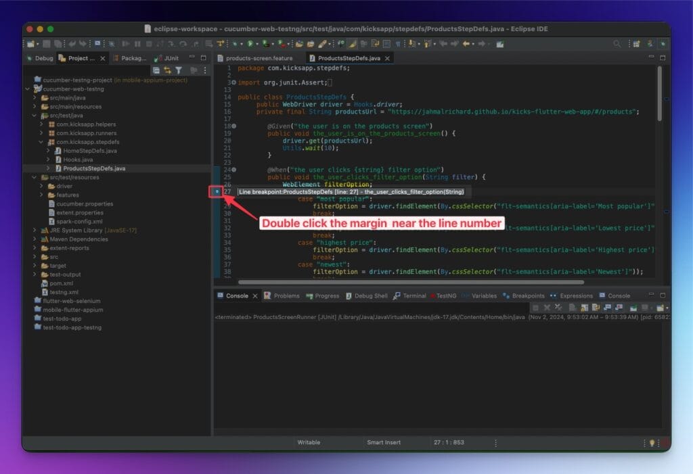693x474 pixels.
Task: Click the Back navigation yellow arrow icon
Action: (466, 44)
